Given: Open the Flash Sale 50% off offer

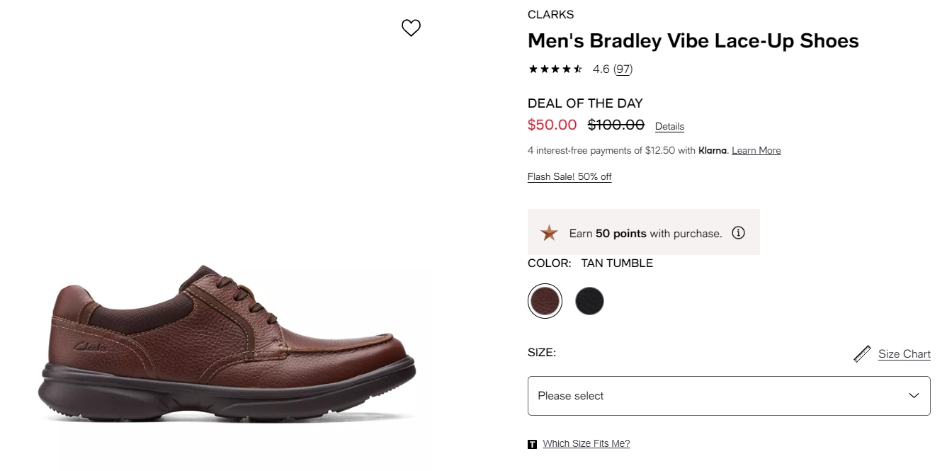Looking at the screenshot, I should click(569, 176).
